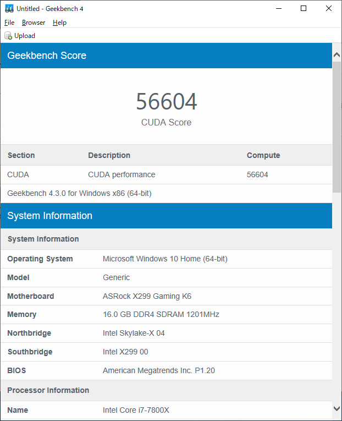Maximize the Geekbench window
342x421 pixels.
coord(304,9)
